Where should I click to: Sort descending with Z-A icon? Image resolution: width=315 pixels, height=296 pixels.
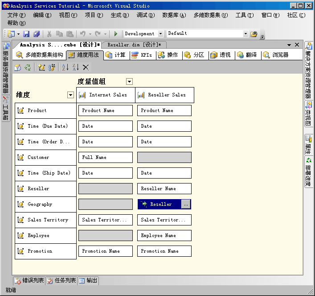[x=76, y=67]
